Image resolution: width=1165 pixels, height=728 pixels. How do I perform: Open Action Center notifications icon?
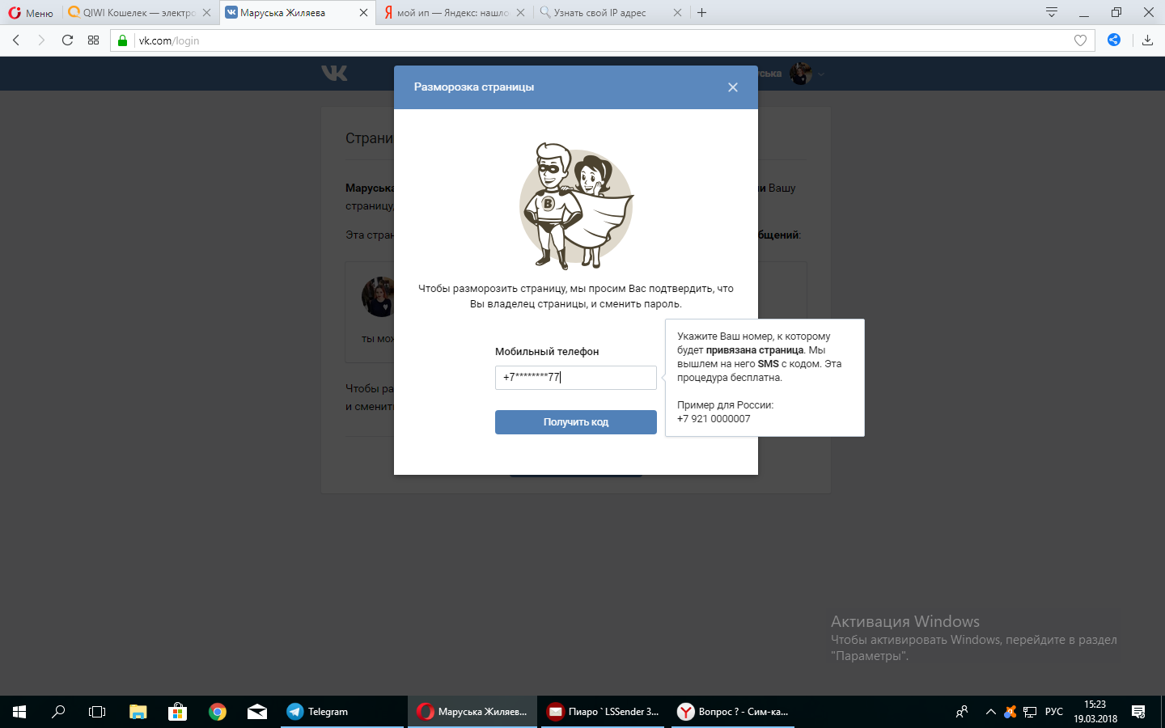tap(1139, 712)
